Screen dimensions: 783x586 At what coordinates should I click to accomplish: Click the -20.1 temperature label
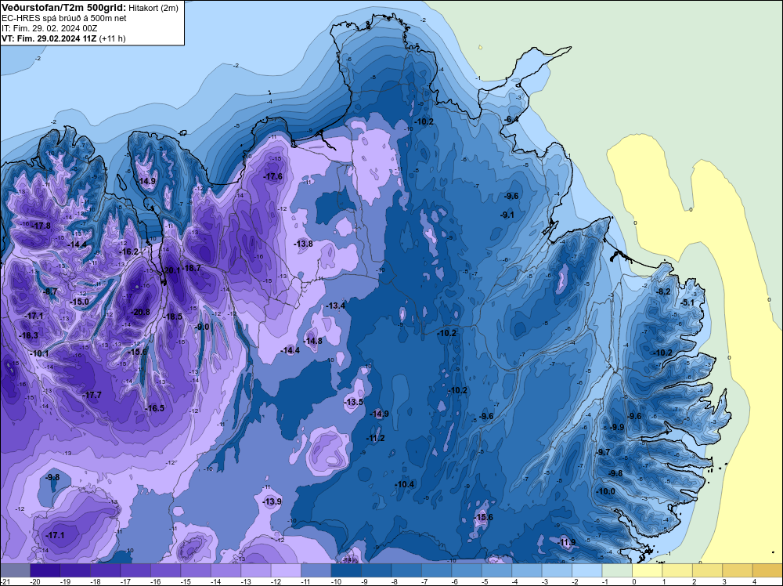(x=170, y=270)
